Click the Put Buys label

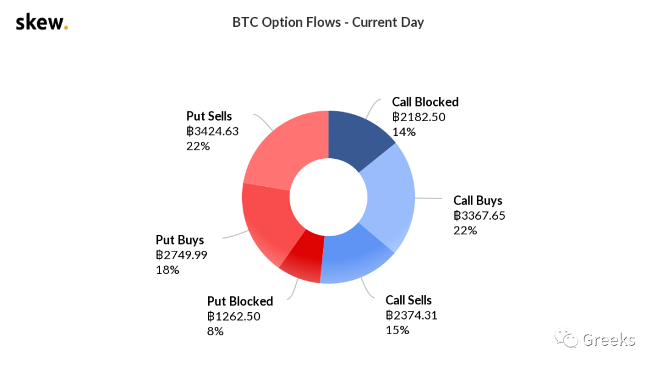pyautogui.click(x=179, y=240)
